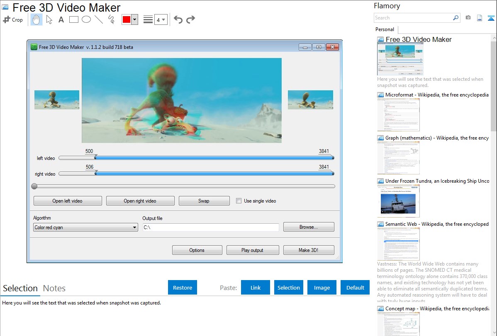Click the Restore button
Screen dimensions: 497x336
click(183, 288)
